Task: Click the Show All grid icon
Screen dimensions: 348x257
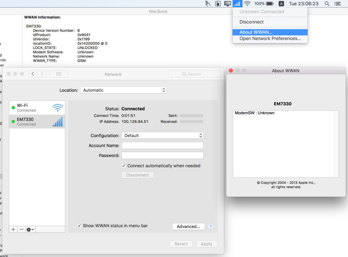Action: [58, 74]
